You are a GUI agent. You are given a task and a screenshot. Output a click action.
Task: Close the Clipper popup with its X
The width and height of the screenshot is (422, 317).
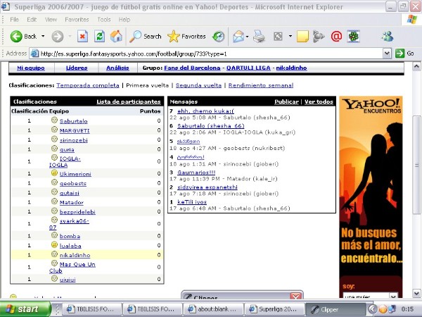[x=295, y=296]
